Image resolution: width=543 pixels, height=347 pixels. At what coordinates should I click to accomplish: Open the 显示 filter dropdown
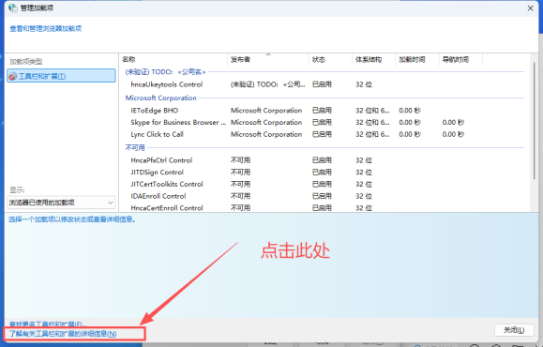[x=61, y=203]
